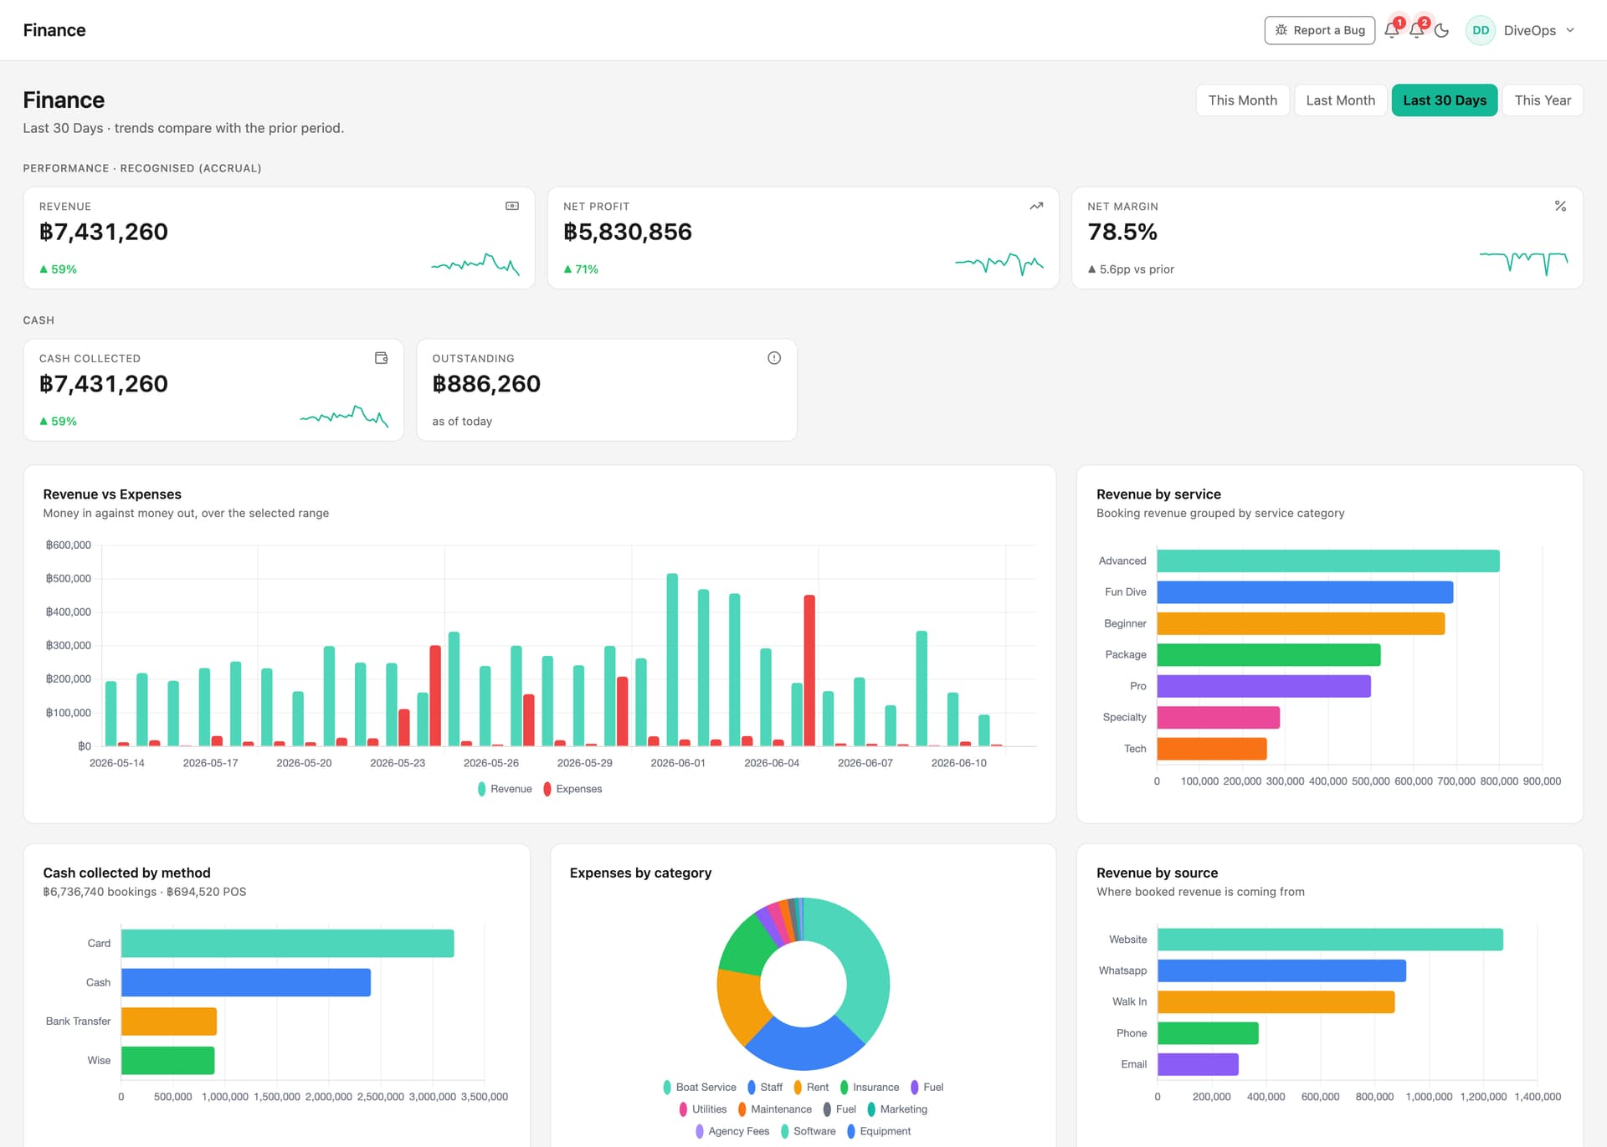Image resolution: width=1607 pixels, height=1147 pixels.
Task: Click the Beginner revenue bar
Action: click(1301, 623)
